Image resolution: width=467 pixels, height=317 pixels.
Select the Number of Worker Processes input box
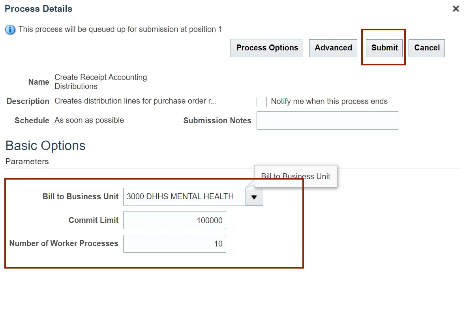[x=174, y=244]
